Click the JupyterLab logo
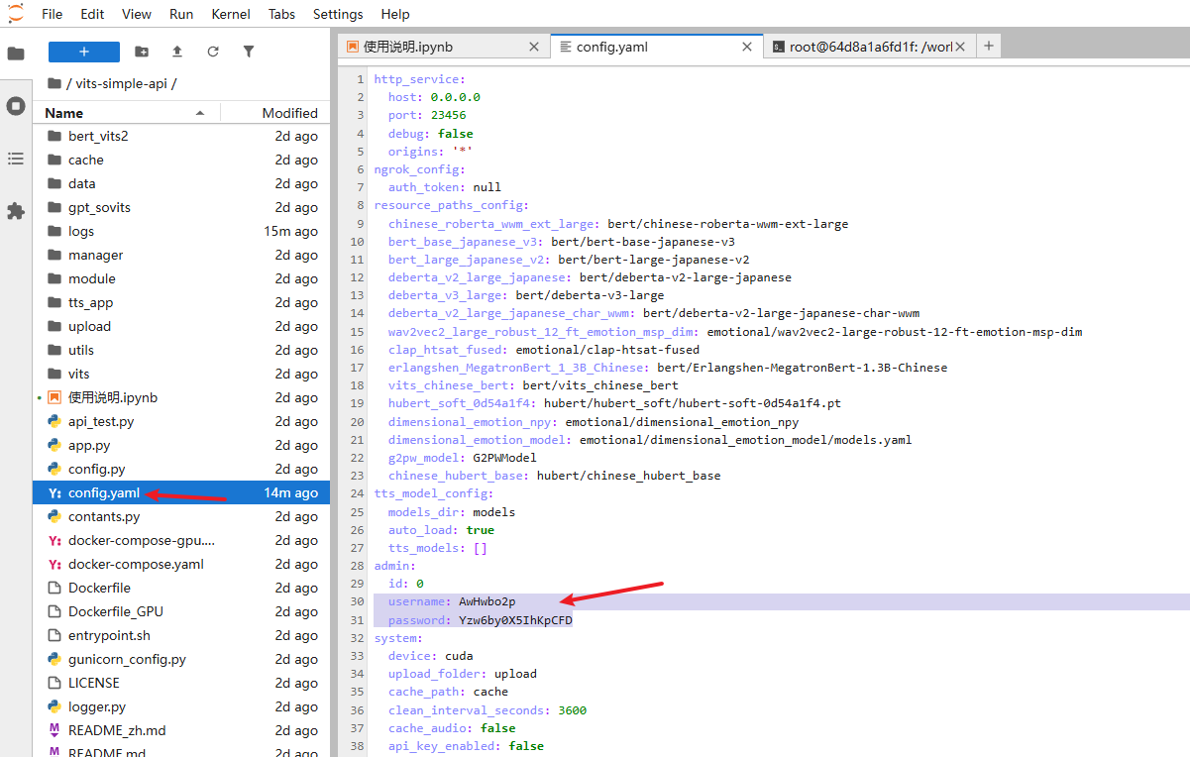Image resolution: width=1190 pixels, height=757 pixels. pos(16,13)
